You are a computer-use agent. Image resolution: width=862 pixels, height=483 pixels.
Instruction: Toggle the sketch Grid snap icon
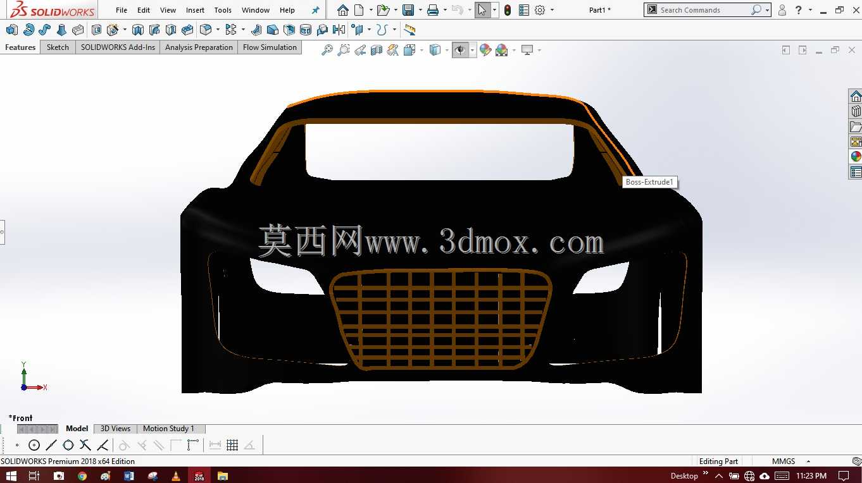pyautogui.click(x=232, y=445)
